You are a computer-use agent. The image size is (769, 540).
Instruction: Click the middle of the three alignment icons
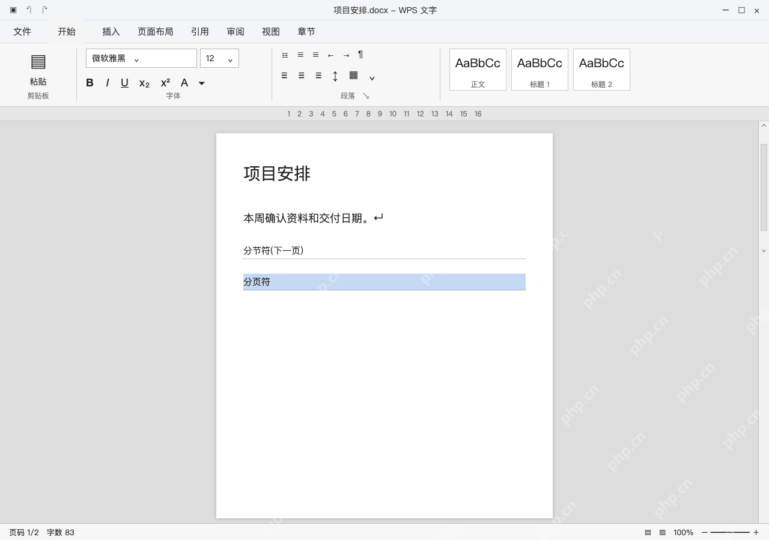click(x=301, y=76)
